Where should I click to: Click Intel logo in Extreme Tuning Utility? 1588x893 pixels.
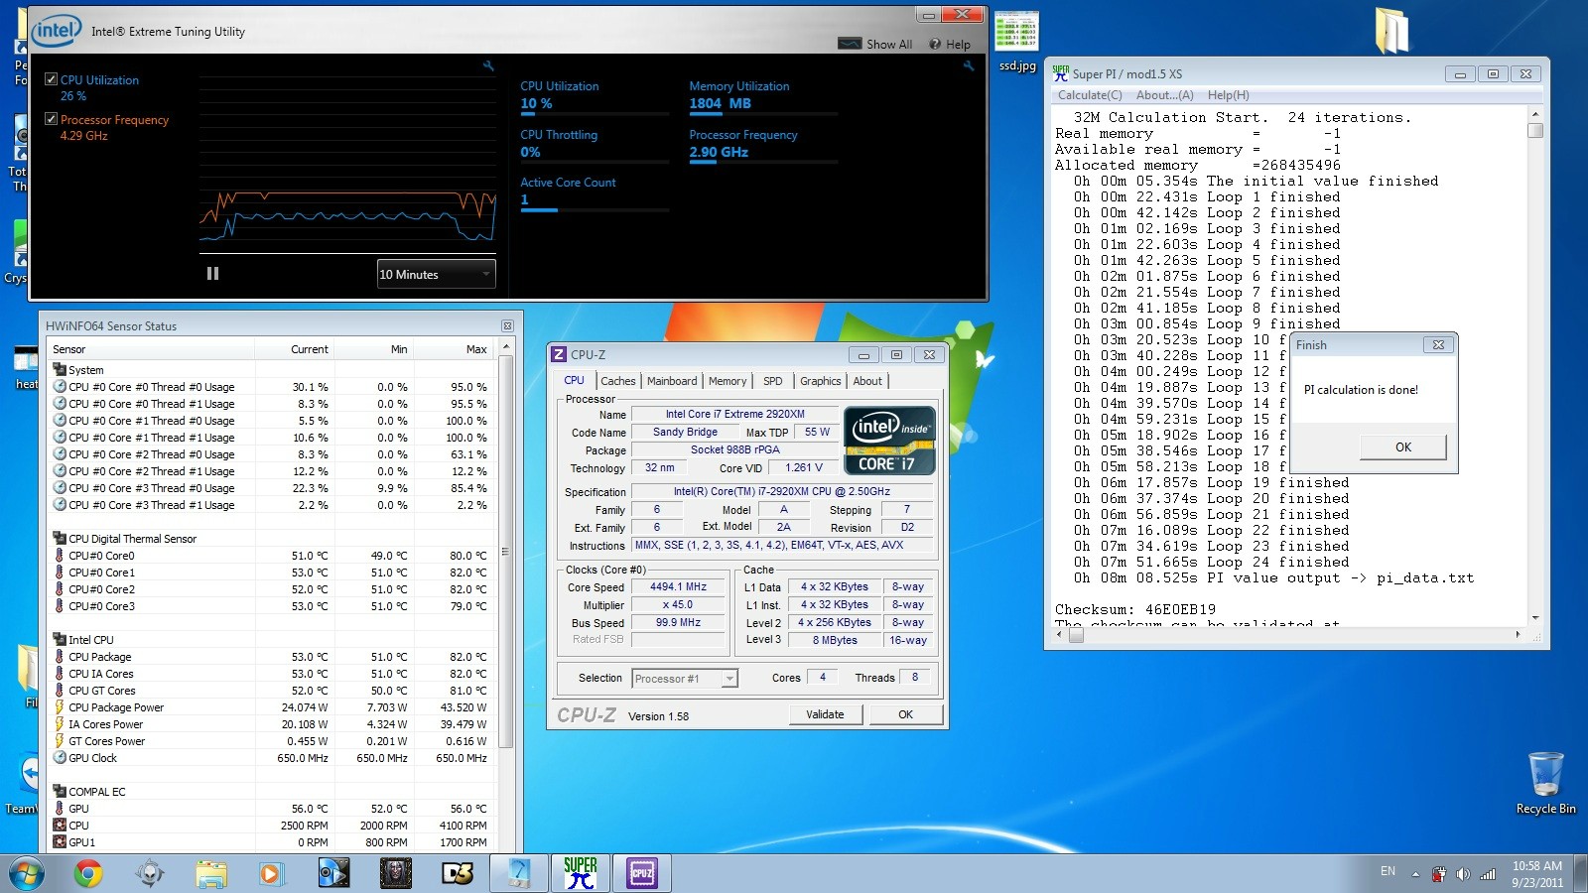pos(57,32)
